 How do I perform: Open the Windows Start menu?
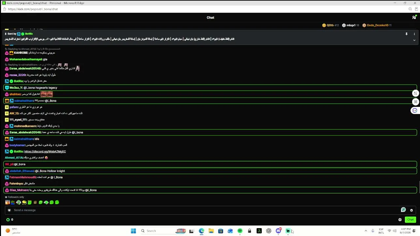click(x=133, y=231)
